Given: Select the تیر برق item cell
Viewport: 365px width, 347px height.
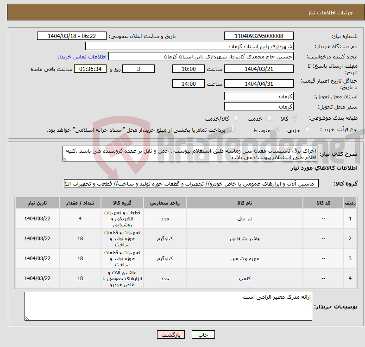Looking at the screenshot, I should [x=245, y=218].
